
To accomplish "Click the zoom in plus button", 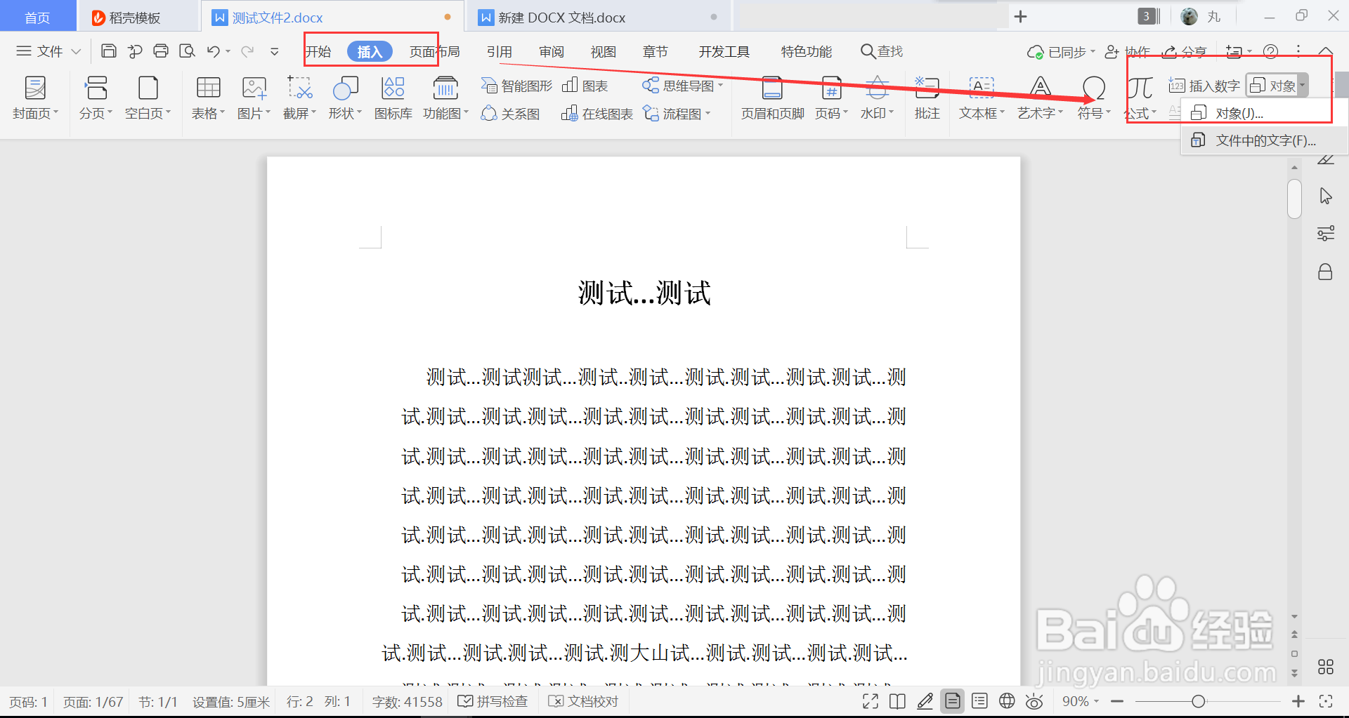I will click(1298, 701).
